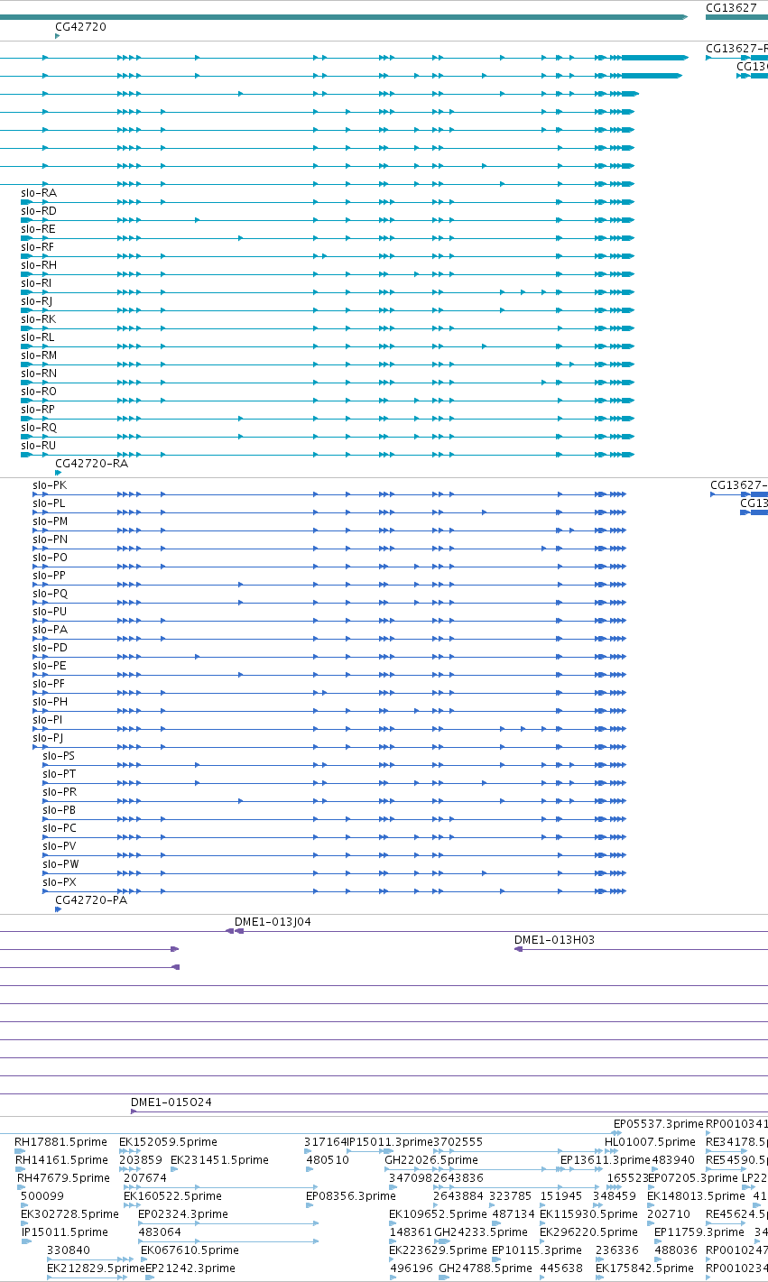The width and height of the screenshot is (768, 1282).
Task: Click the CG42720-RA transcript label
Action: (x=91, y=464)
